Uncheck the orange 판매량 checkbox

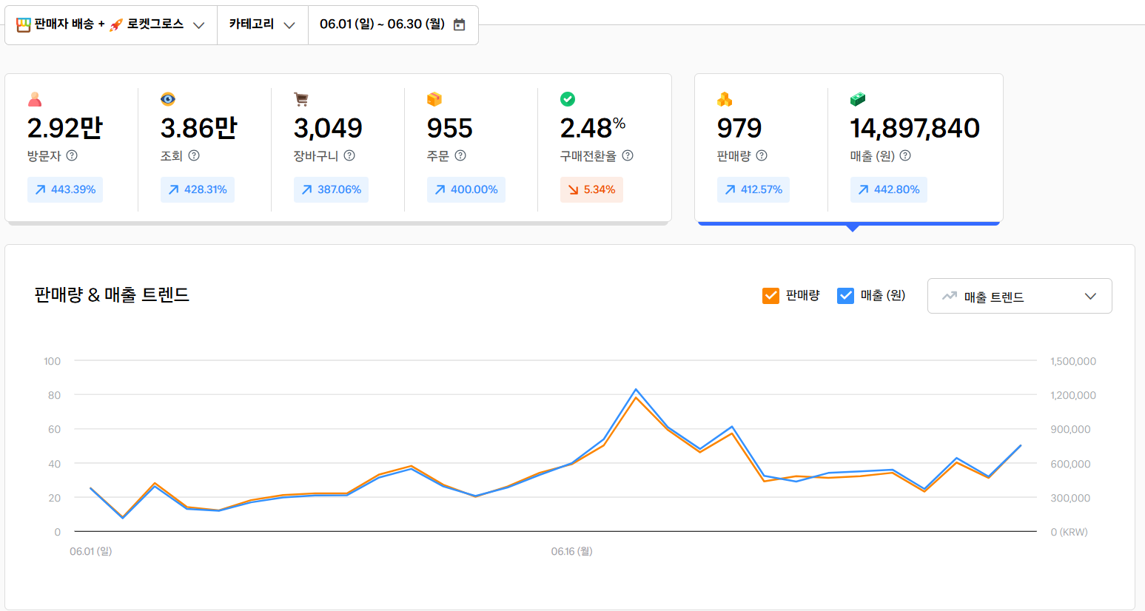point(770,296)
